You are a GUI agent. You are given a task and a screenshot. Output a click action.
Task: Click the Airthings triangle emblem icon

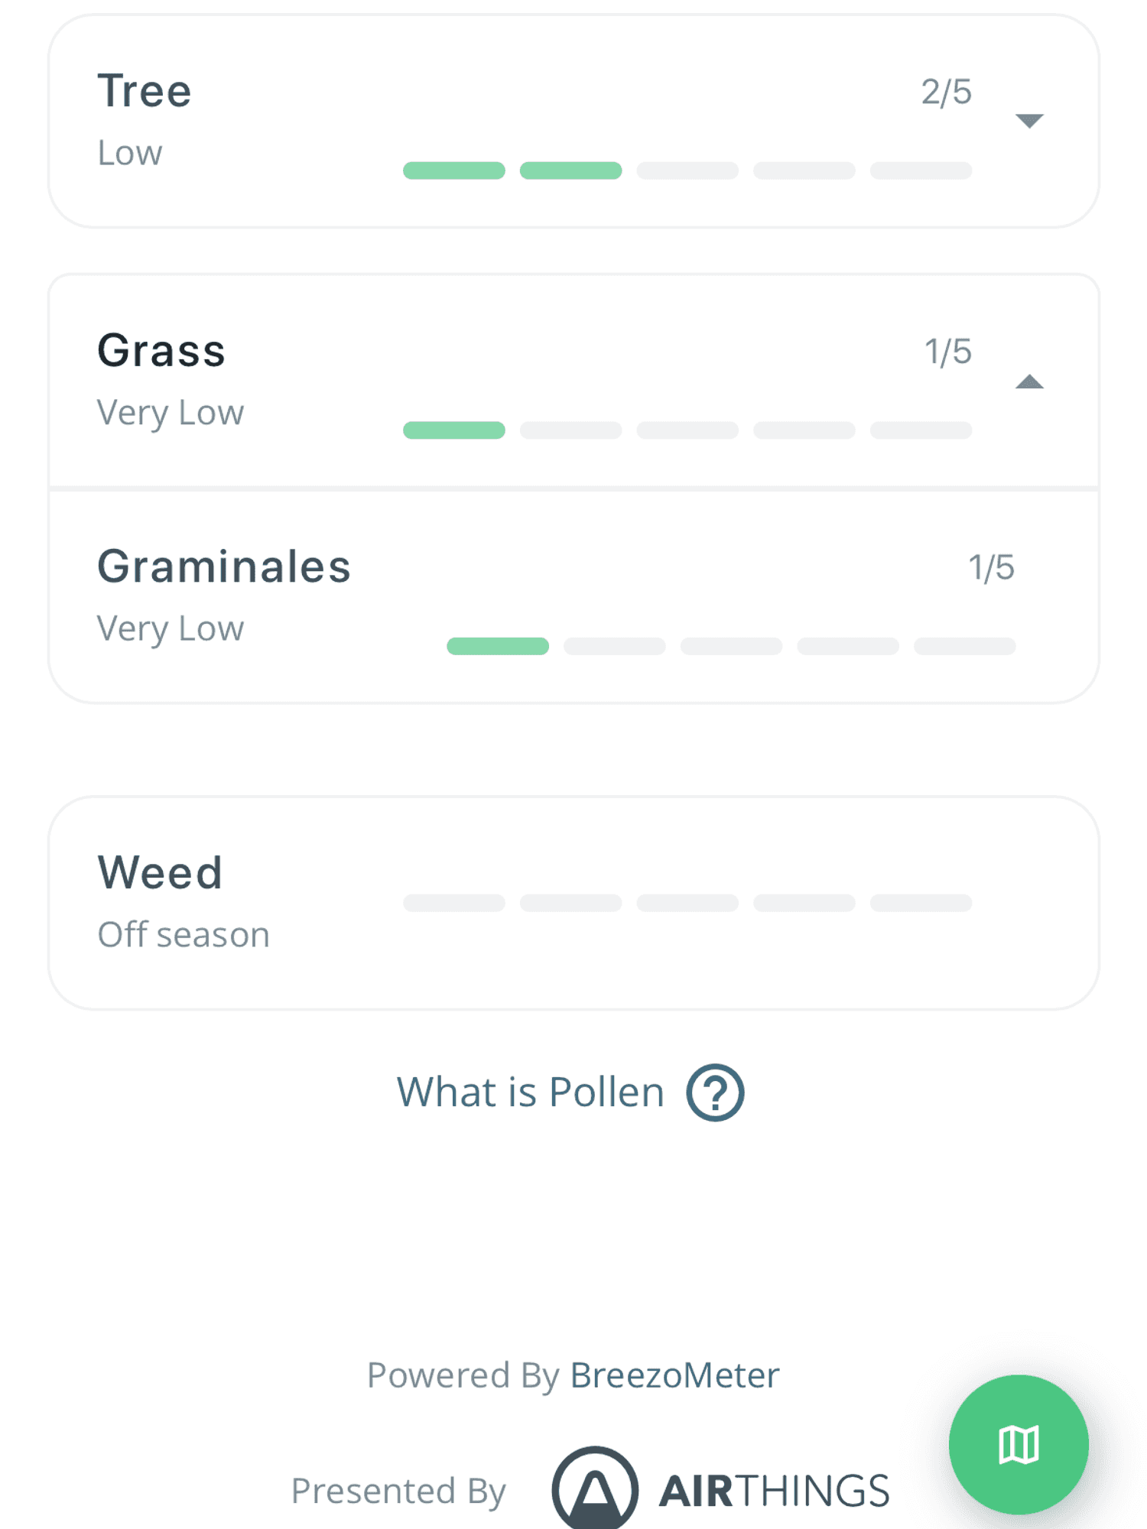pyautogui.click(x=596, y=1487)
